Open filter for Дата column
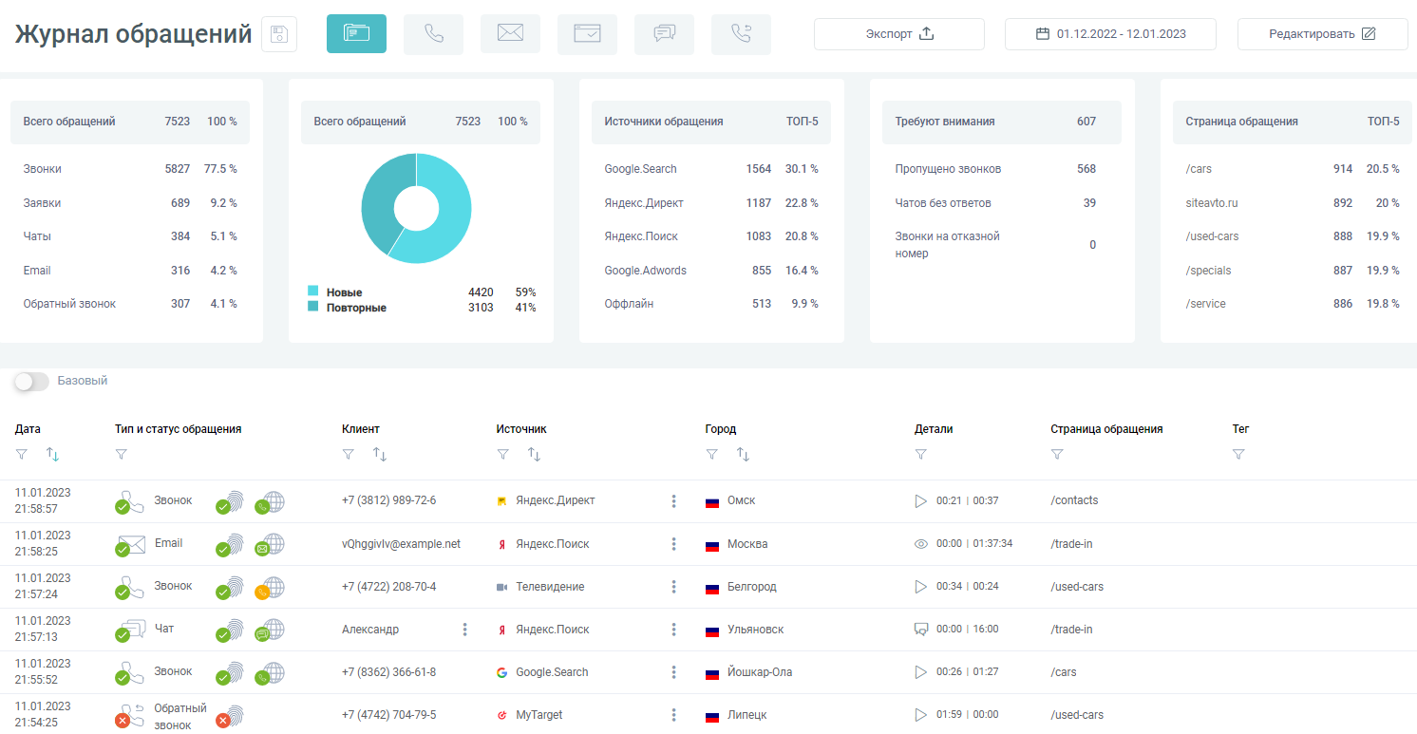This screenshot has height=734, width=1417. (22, 455)
